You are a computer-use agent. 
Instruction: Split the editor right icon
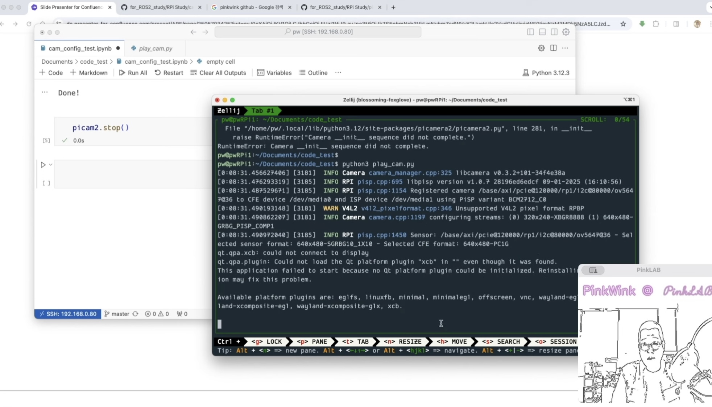(x=553, y=48)
